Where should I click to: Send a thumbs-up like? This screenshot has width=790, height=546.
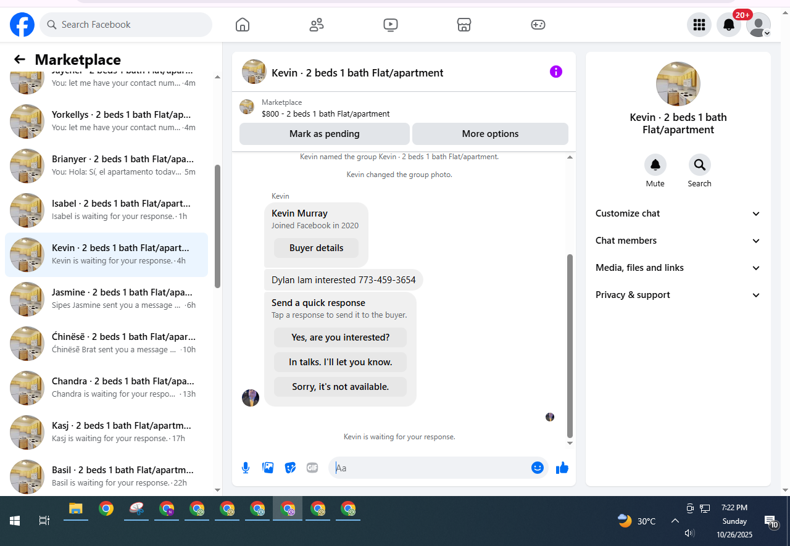(x=562, y=468)
